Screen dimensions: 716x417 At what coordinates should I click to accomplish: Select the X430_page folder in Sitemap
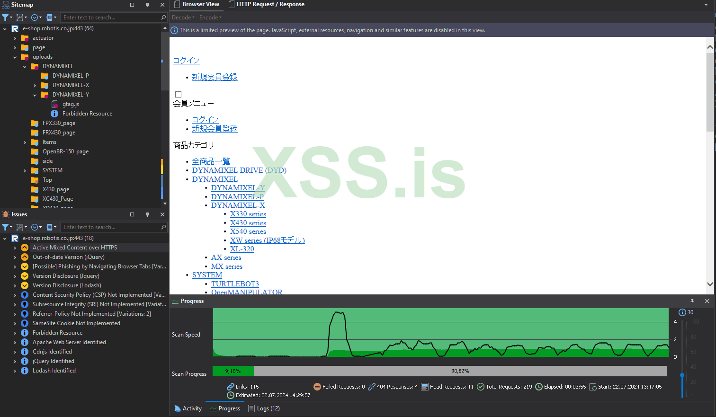(x=56, y=189)
